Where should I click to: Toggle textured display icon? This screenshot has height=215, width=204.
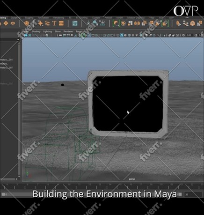[x=133, y=35]
